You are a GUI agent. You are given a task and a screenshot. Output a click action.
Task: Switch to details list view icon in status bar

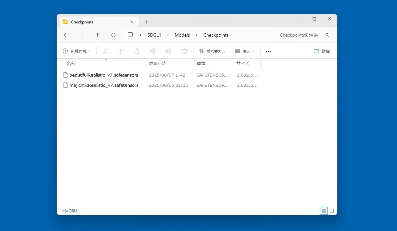point(324,211)
